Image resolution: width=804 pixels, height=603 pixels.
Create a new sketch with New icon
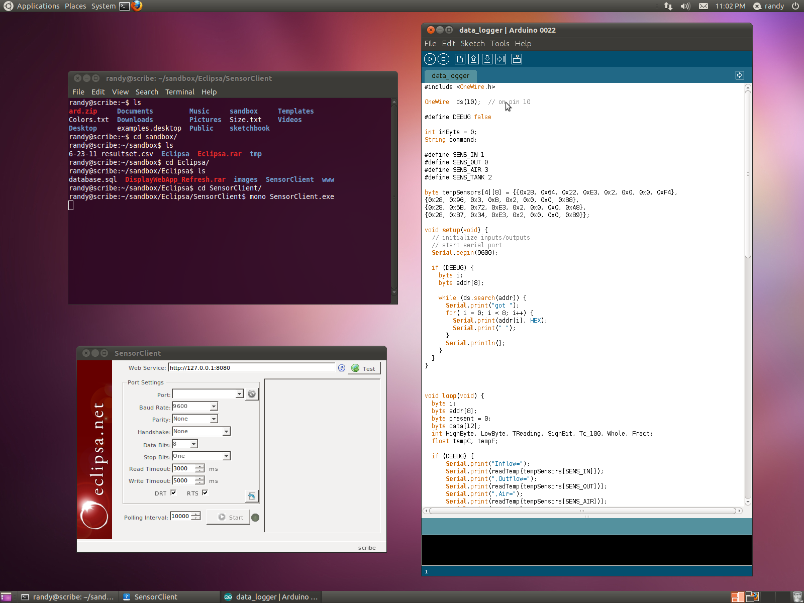click(460, 59)
